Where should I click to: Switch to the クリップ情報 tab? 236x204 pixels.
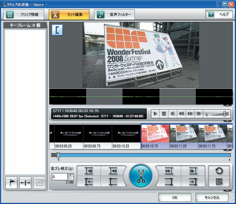24,14
